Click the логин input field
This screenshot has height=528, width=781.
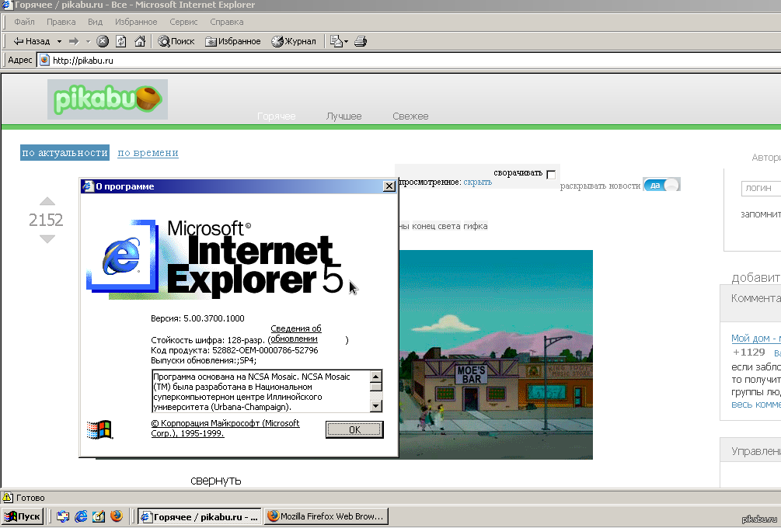pyautogui.click(x=761, y=188)
